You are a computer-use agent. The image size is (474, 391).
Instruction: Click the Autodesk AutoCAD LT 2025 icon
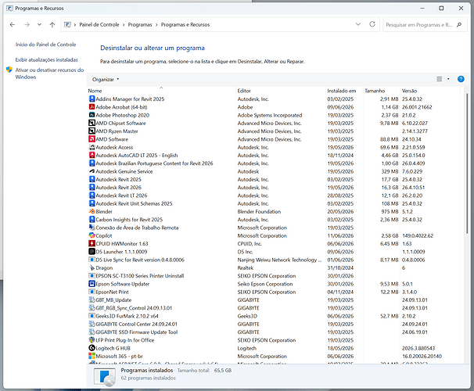pos(92,156)
